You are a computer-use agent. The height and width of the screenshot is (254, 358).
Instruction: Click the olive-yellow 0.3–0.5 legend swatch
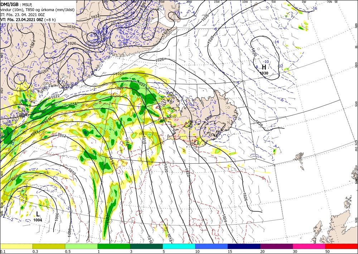click(49, 246)
